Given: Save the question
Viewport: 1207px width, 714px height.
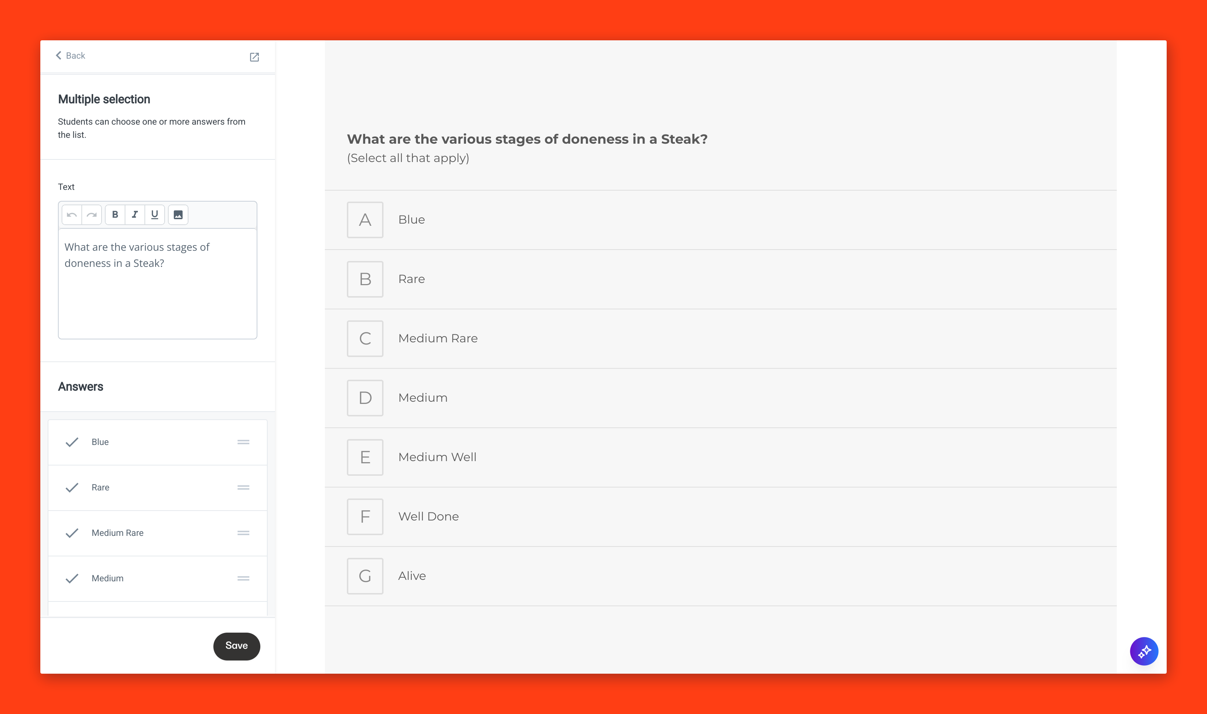Looking at the screenshot, I should 236,646.
